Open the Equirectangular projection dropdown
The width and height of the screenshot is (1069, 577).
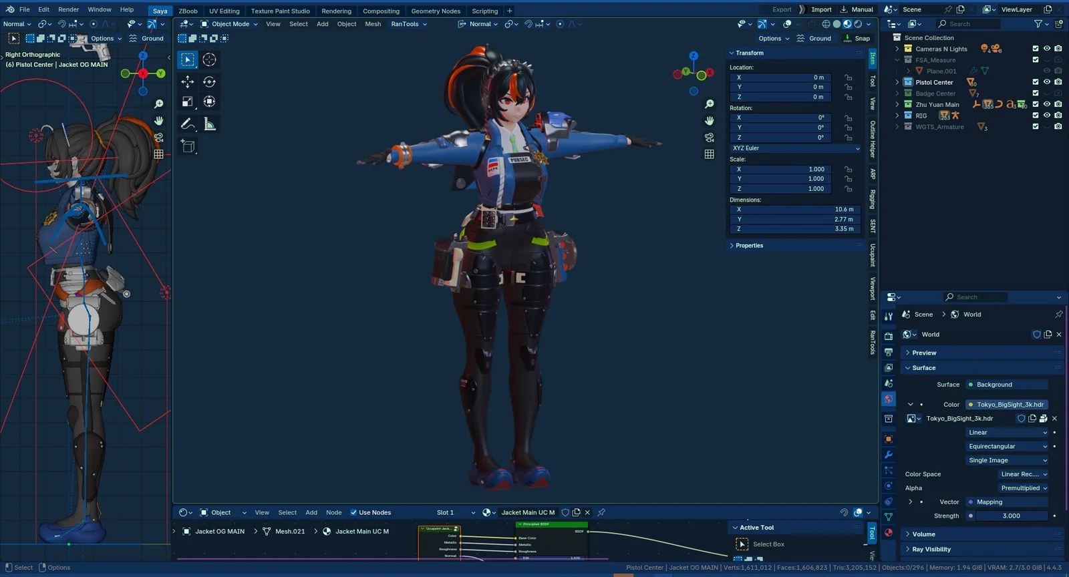pos(1008,447)
